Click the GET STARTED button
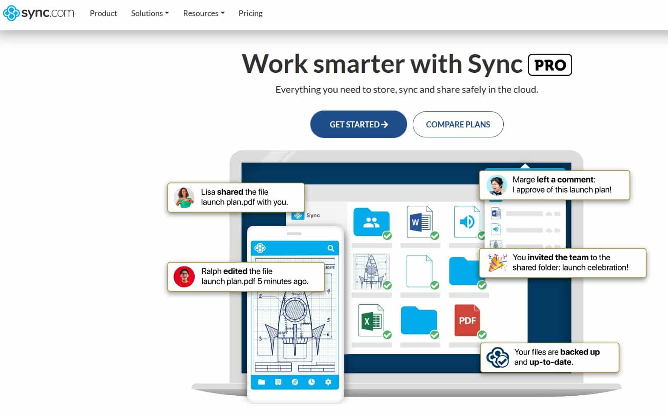 click(x=358, y=124)
